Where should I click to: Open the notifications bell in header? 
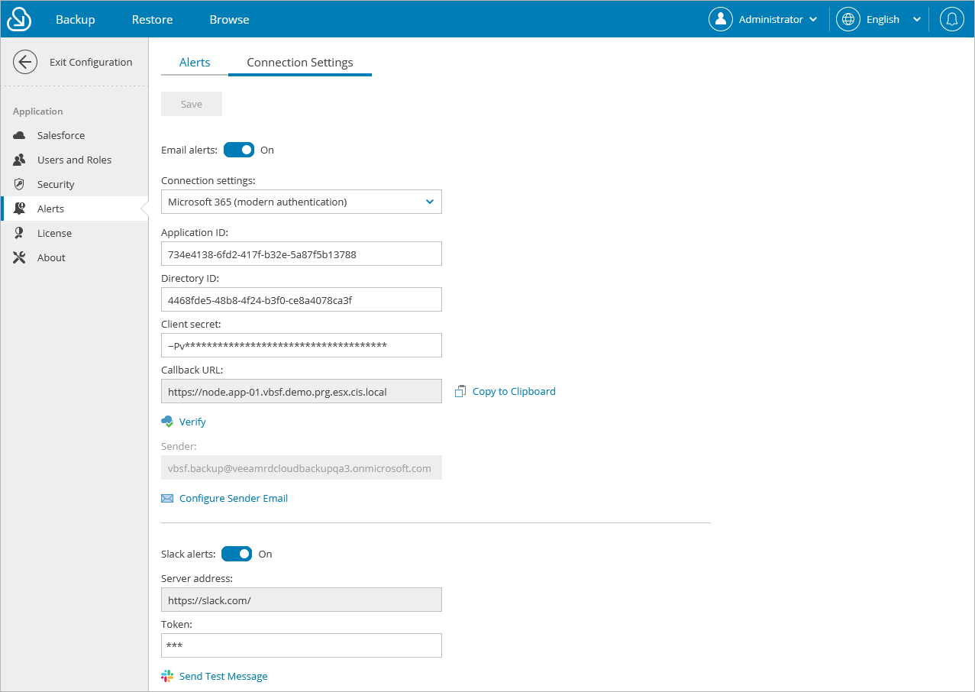951,19
